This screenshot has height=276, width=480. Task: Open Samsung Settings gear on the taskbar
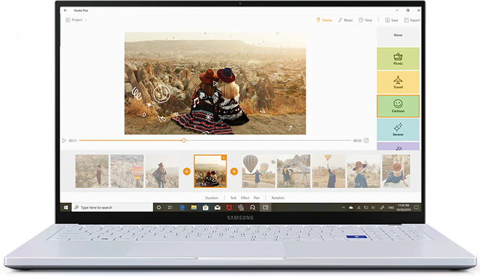241,208
